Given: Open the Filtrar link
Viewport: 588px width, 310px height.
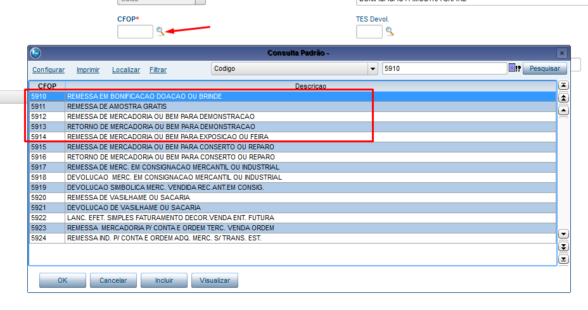Looking at the screenshot, I should pos(158,70).
